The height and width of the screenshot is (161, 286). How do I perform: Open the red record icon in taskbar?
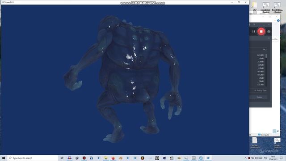click(84, 158)
